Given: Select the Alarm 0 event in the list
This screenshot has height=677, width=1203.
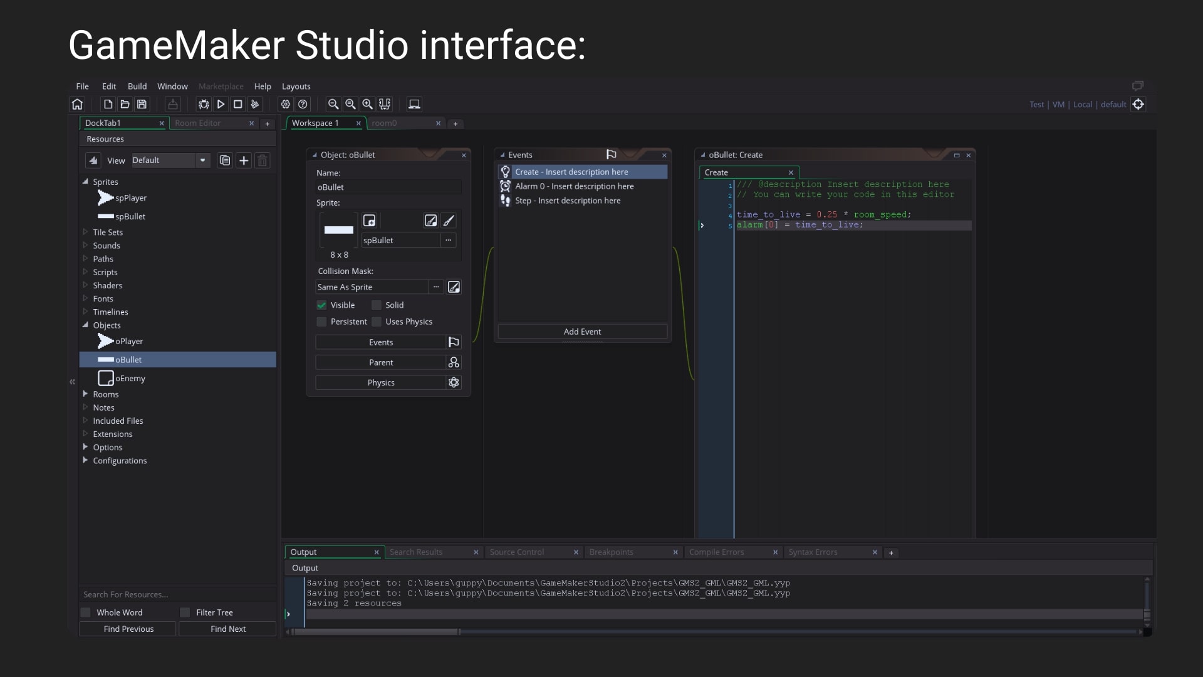Looking at the screenshot, I should point(582,186).
